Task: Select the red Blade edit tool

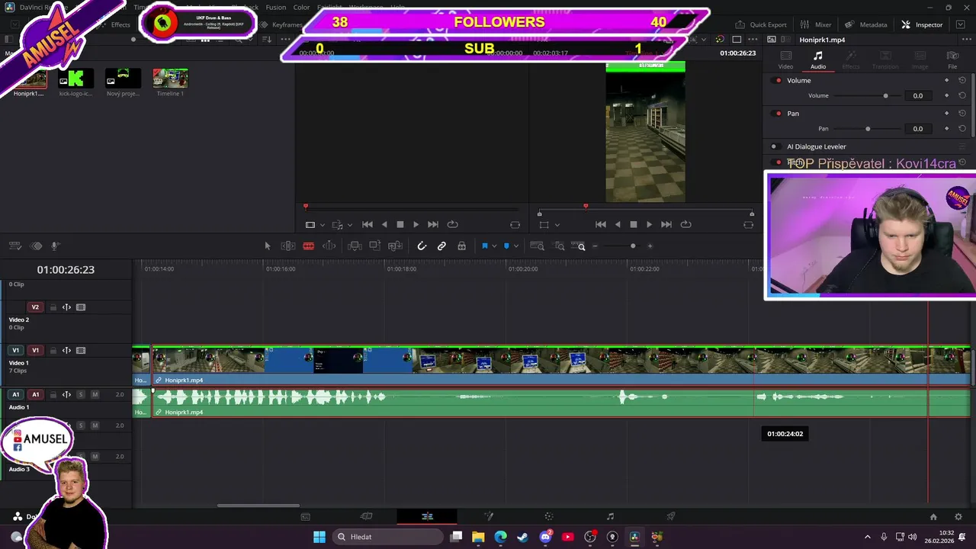Action: [309, 246]
